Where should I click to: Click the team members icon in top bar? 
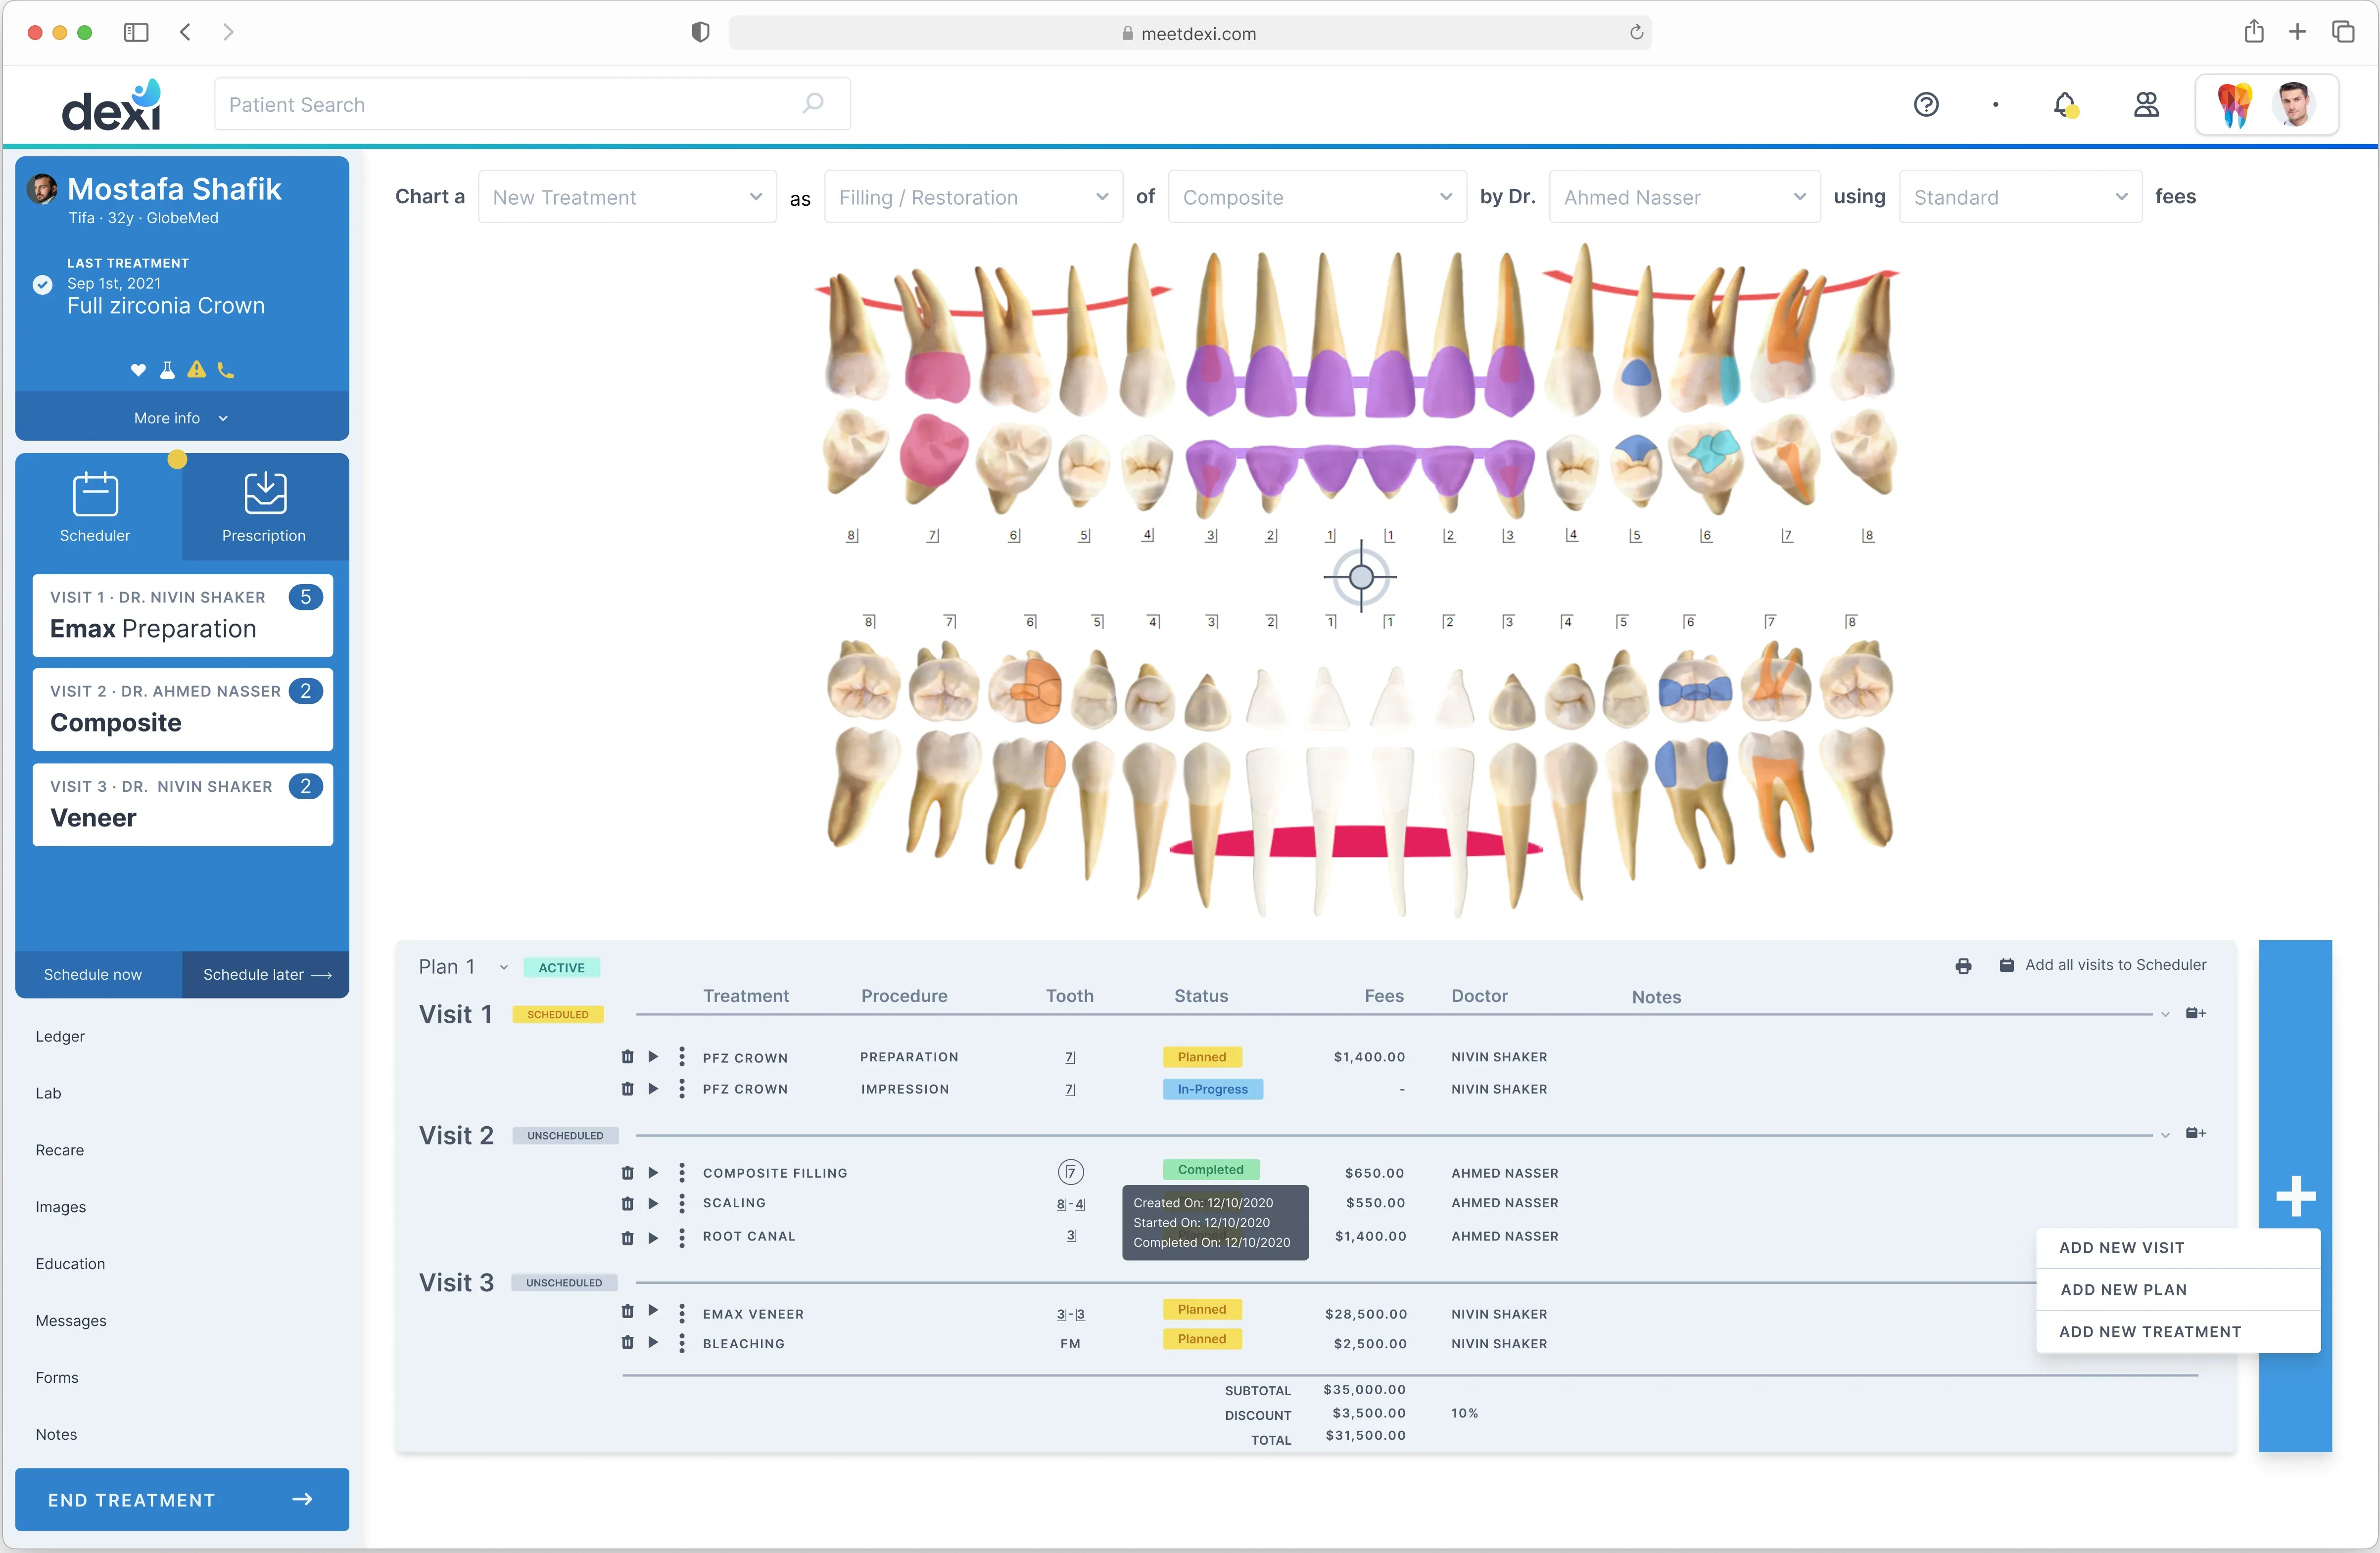pyautogui.click(x=2146, y=105)
